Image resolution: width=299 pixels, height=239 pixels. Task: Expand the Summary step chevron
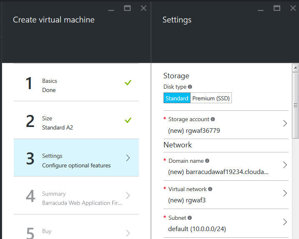[x=128, y=195]
